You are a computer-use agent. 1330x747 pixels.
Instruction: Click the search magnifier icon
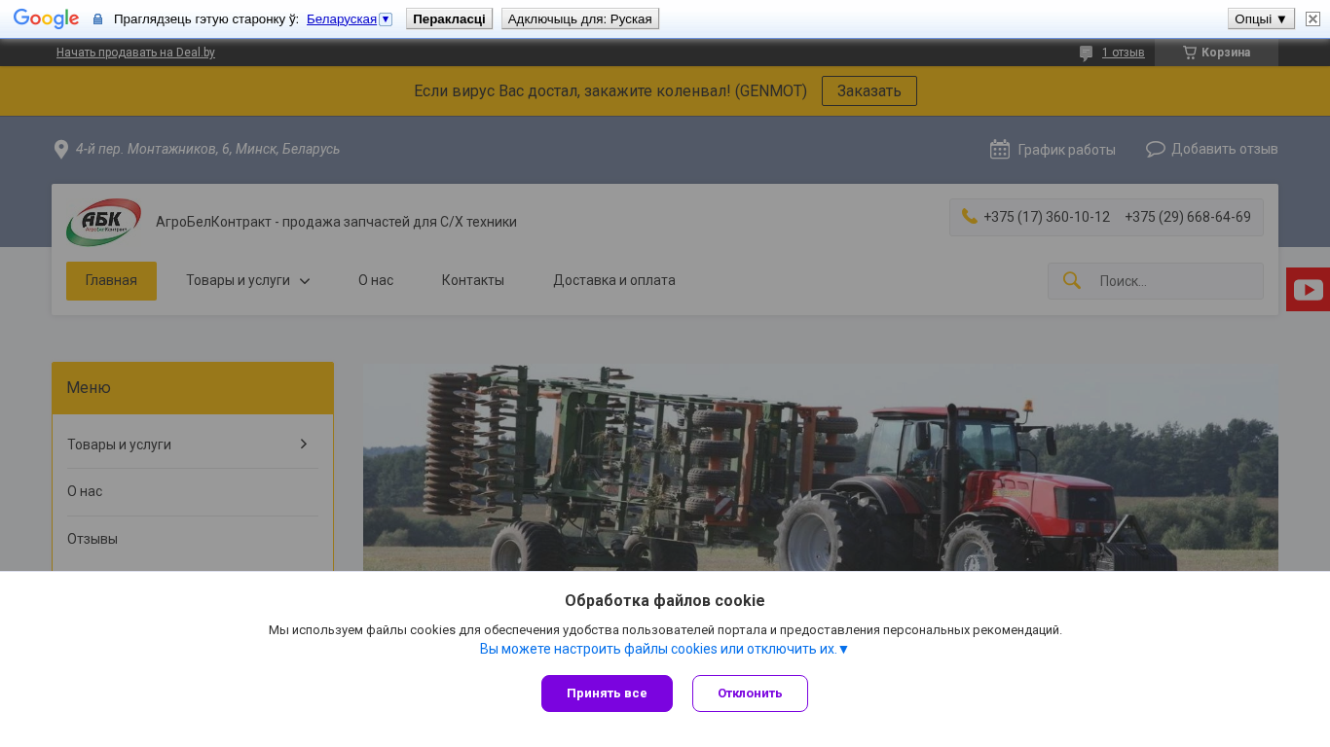point(1072,280)
